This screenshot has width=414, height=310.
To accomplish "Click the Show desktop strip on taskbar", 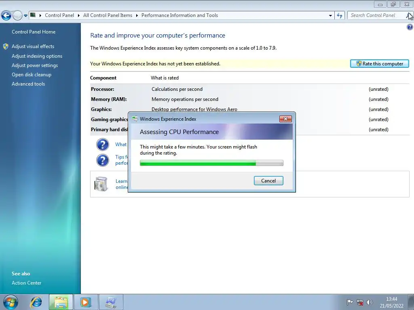I will 411,302.
